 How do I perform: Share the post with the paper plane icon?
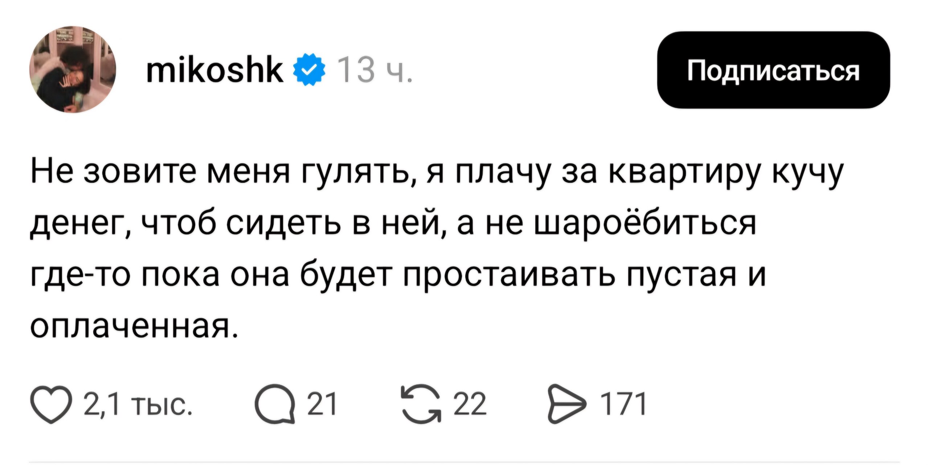pyautogui.click(x=567, y=404)
